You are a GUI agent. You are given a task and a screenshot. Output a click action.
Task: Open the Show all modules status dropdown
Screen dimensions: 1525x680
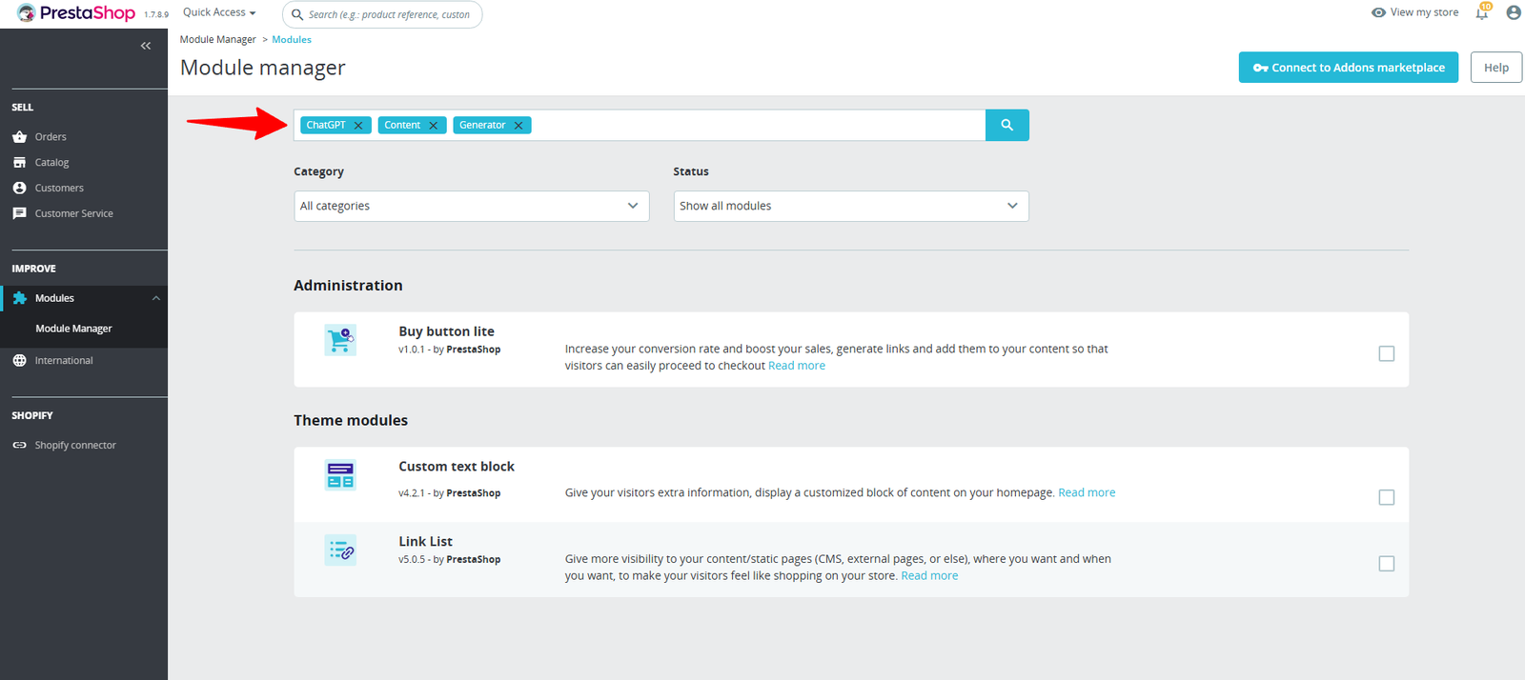(x=851, y=206)
